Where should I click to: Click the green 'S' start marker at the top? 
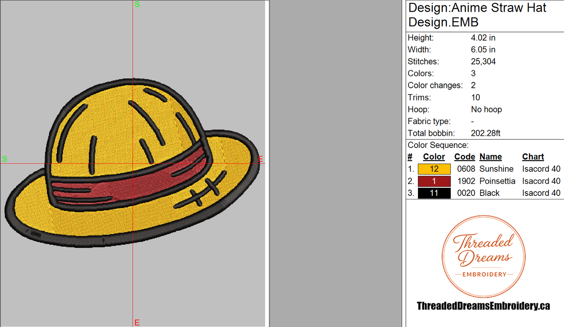pyautogui.click(x=137, y=4)
